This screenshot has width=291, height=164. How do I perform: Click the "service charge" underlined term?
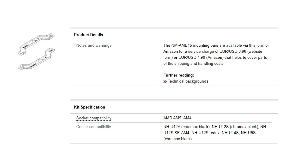[x=201, y=52]
